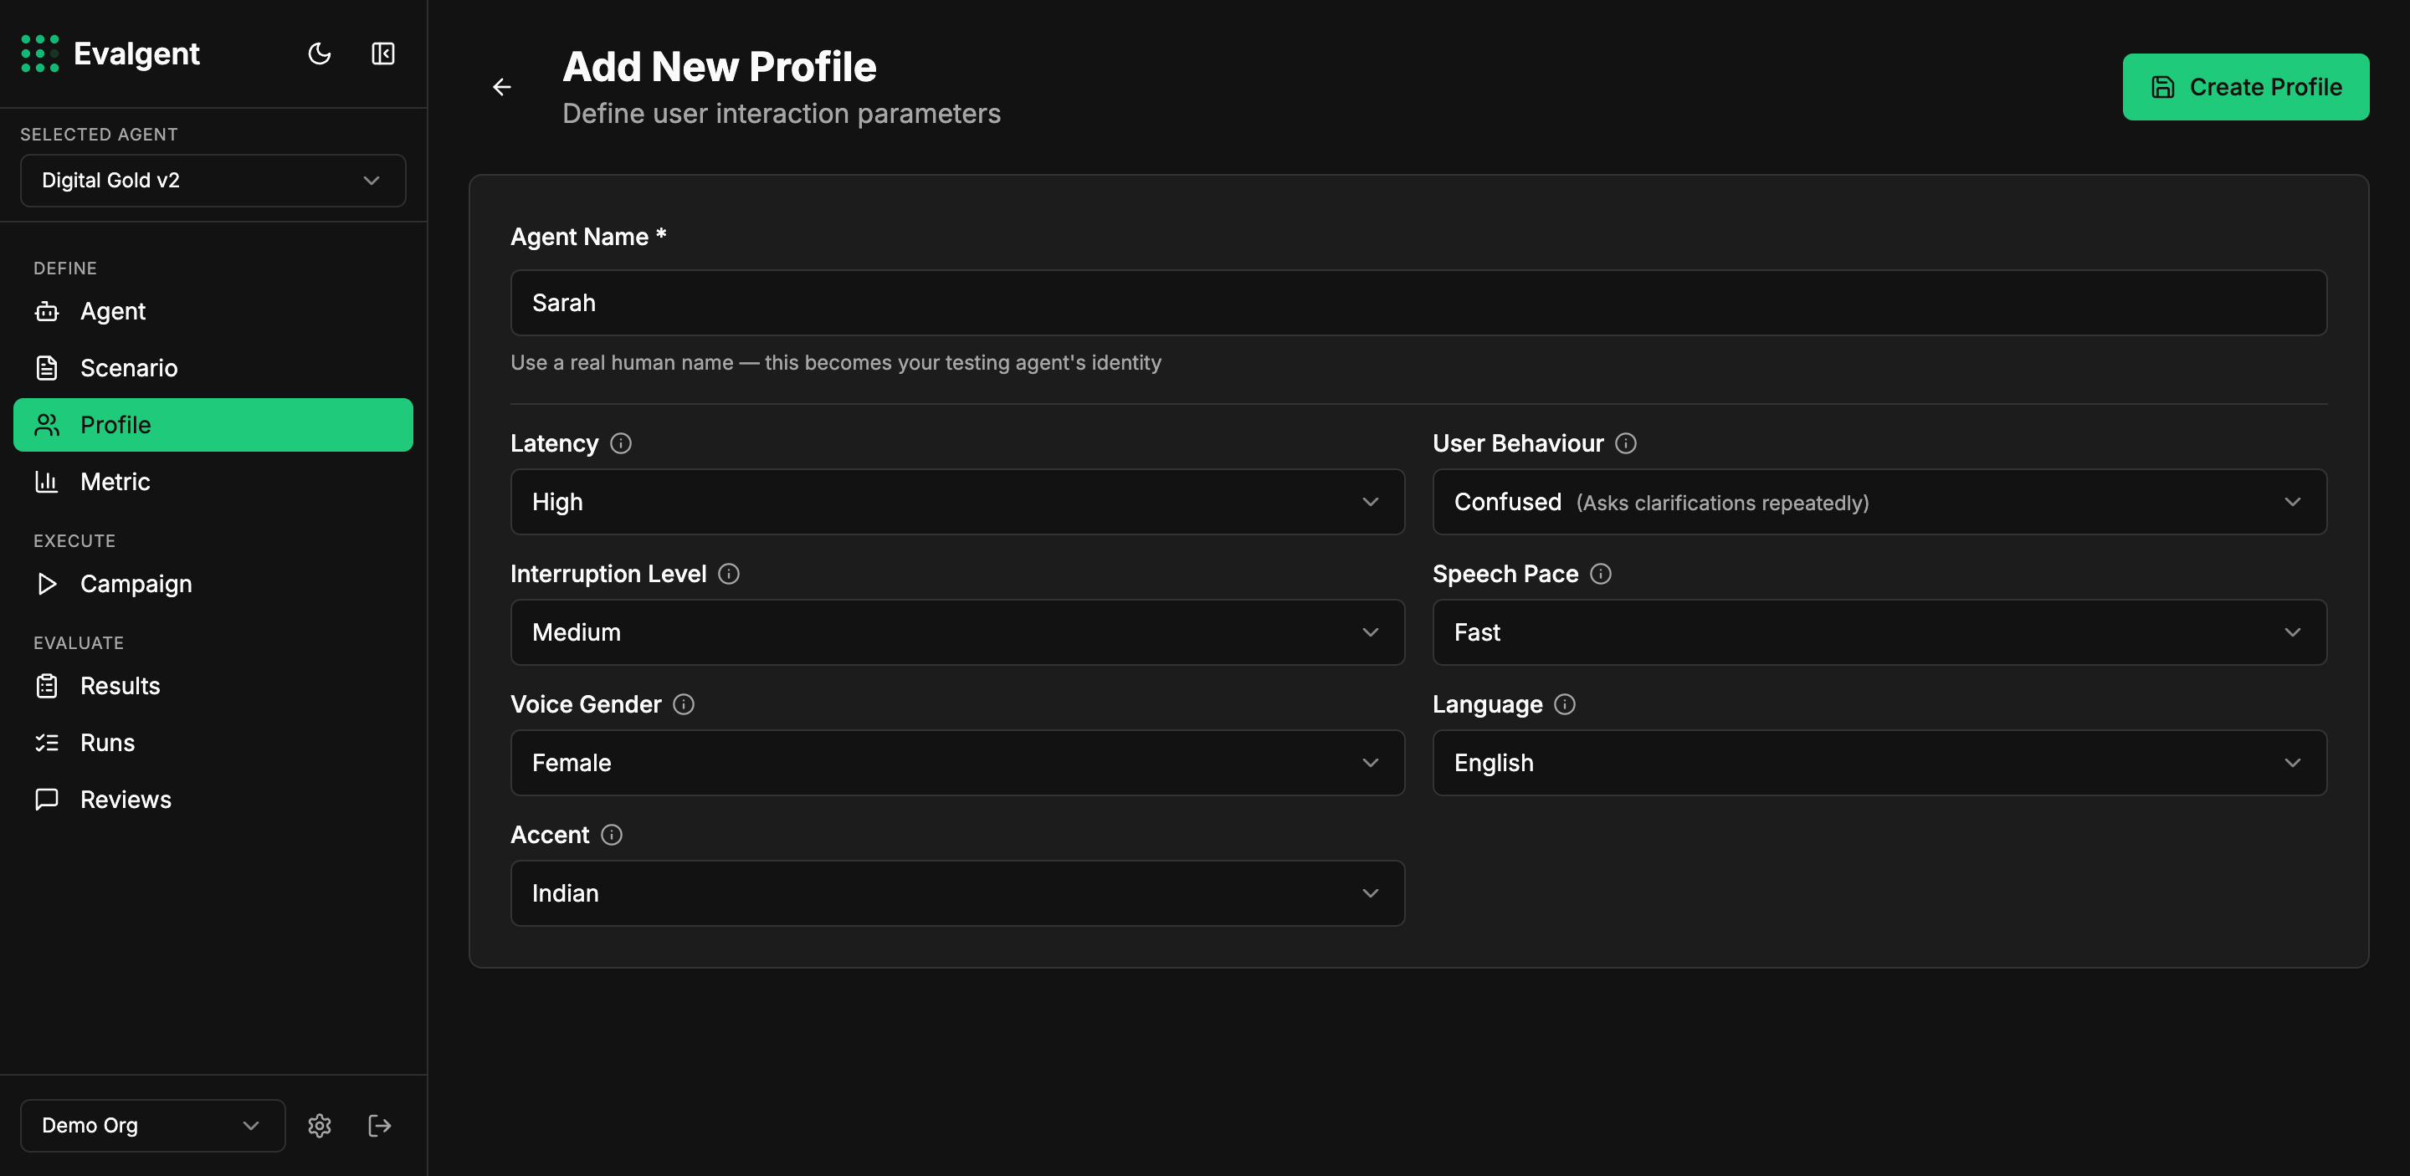Open Results section in sidebar

(x=120, y=686)
